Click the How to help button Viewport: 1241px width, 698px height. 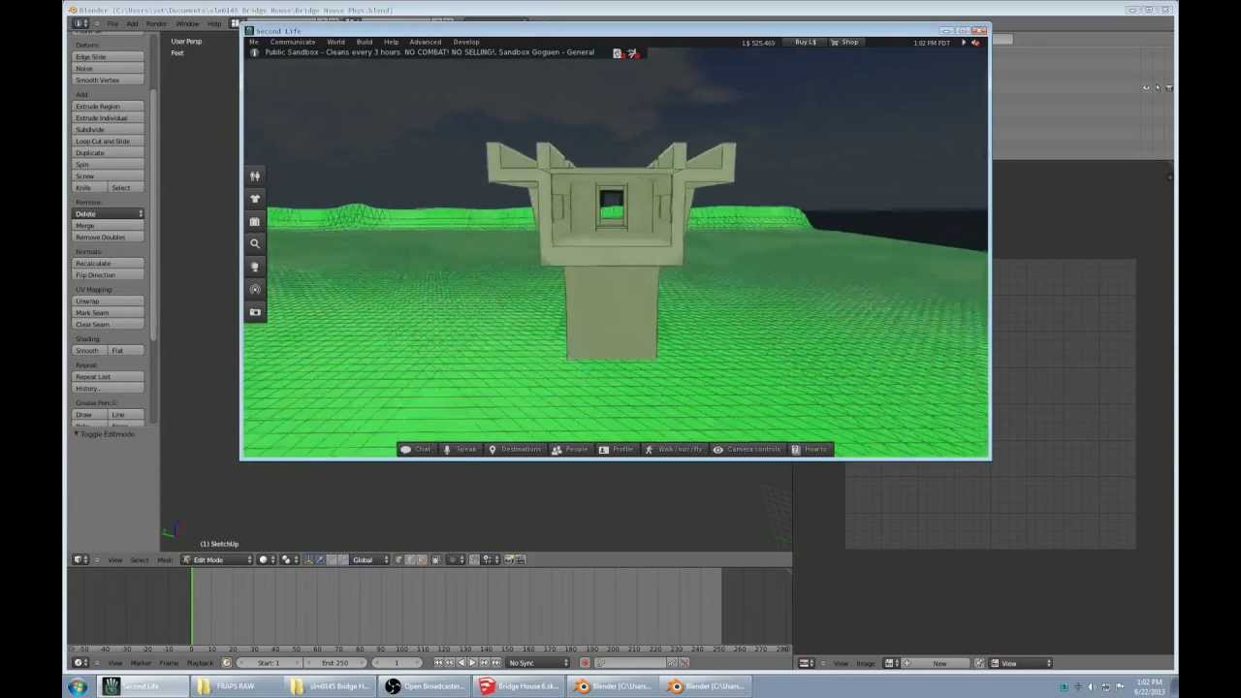point(810,449)
